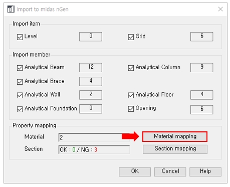The width and height of the screenshot is (230, 187).
Task: Click the Analytical Foundation count box showing 0
Action: (91, 109)
